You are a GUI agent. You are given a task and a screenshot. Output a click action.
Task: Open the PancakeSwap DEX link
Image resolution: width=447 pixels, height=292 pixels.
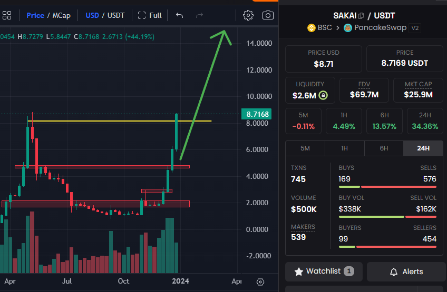[380, 27]
